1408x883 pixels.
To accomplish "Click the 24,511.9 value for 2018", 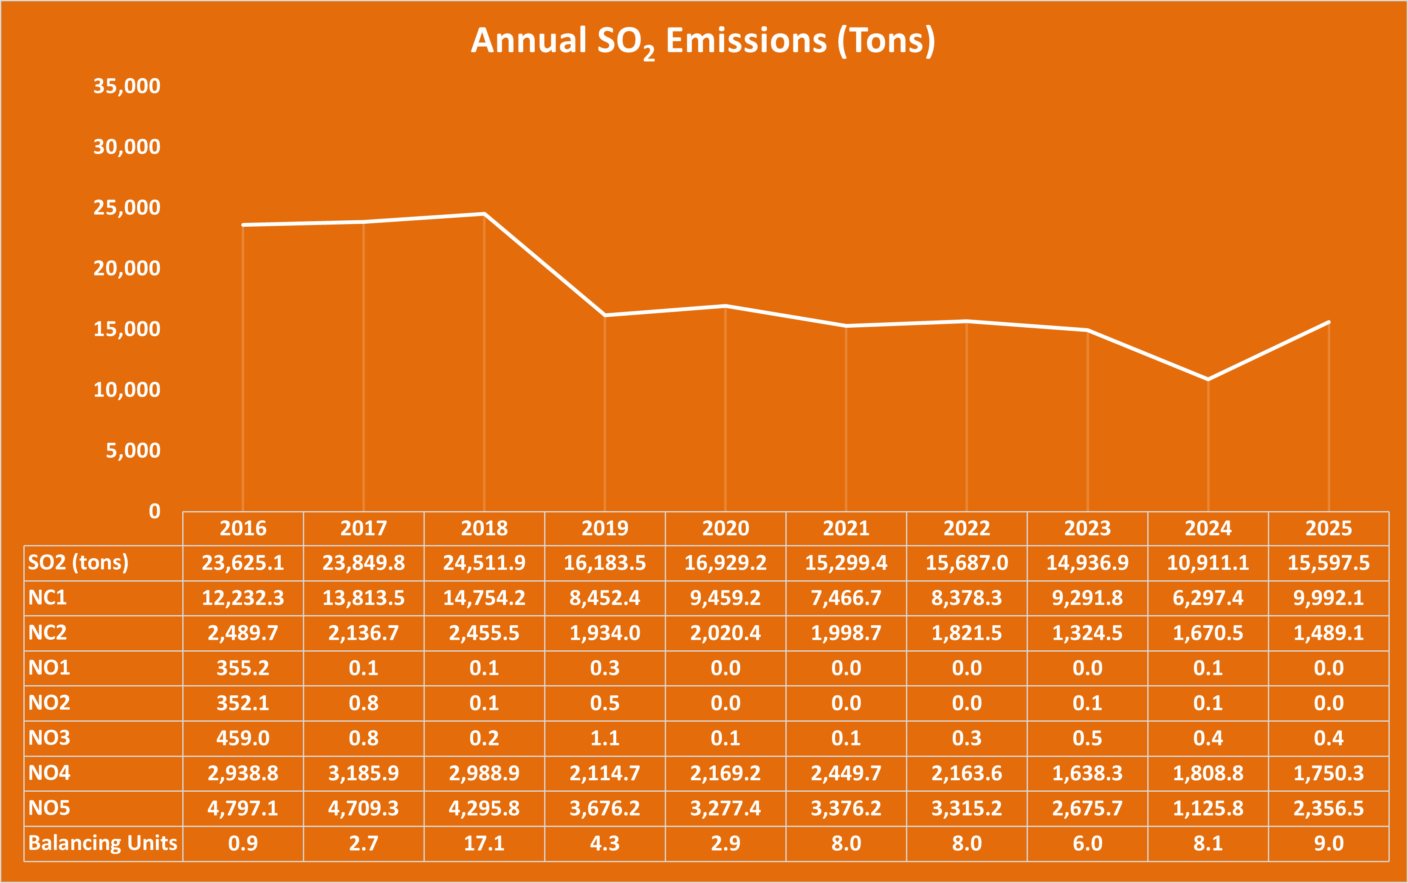I will [484, 563].
